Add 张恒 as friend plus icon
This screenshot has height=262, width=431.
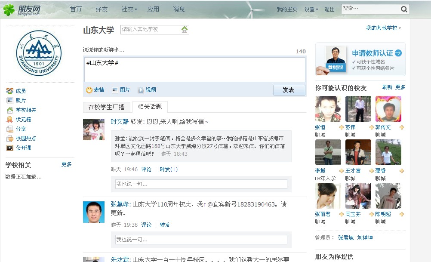(342, 127)
